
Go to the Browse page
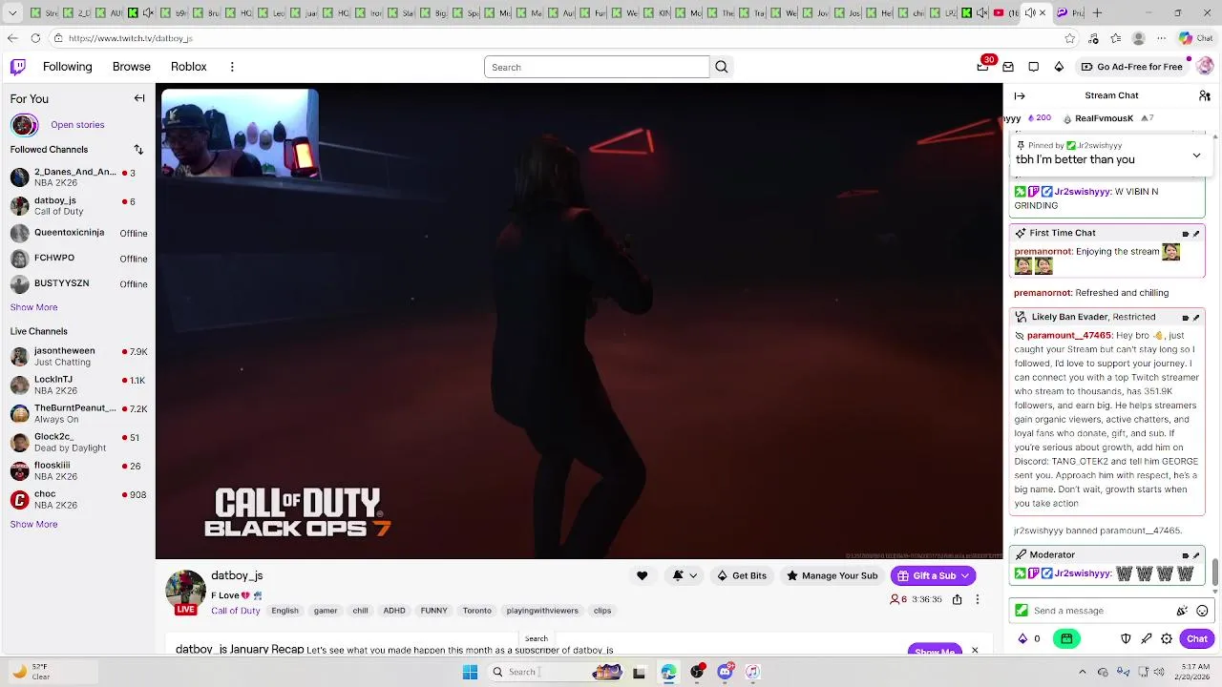132,67
